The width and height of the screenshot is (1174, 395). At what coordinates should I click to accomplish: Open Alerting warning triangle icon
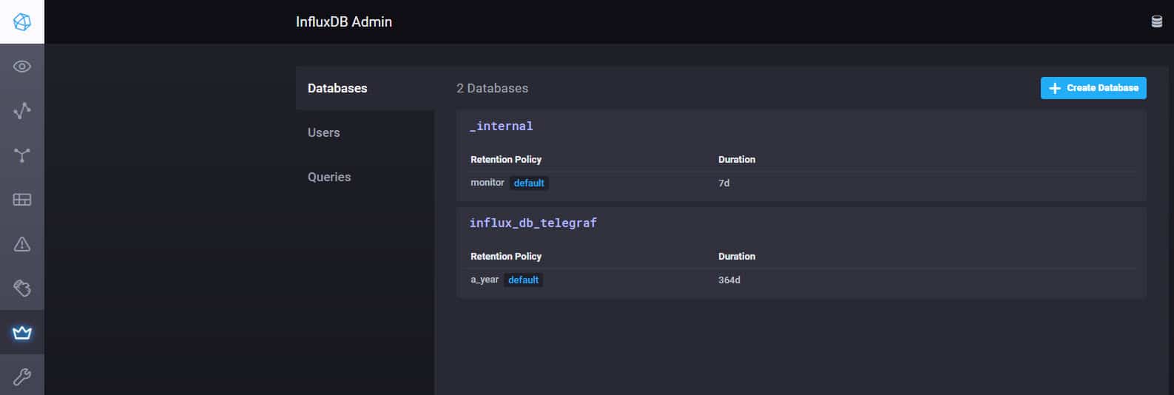22,244
